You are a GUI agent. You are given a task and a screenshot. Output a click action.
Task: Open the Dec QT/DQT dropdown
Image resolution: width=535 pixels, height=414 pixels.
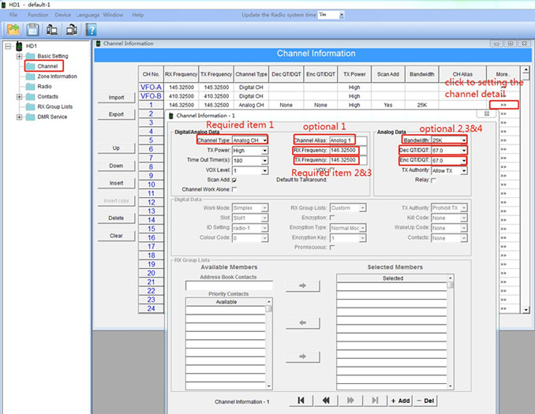coord(464,151)
